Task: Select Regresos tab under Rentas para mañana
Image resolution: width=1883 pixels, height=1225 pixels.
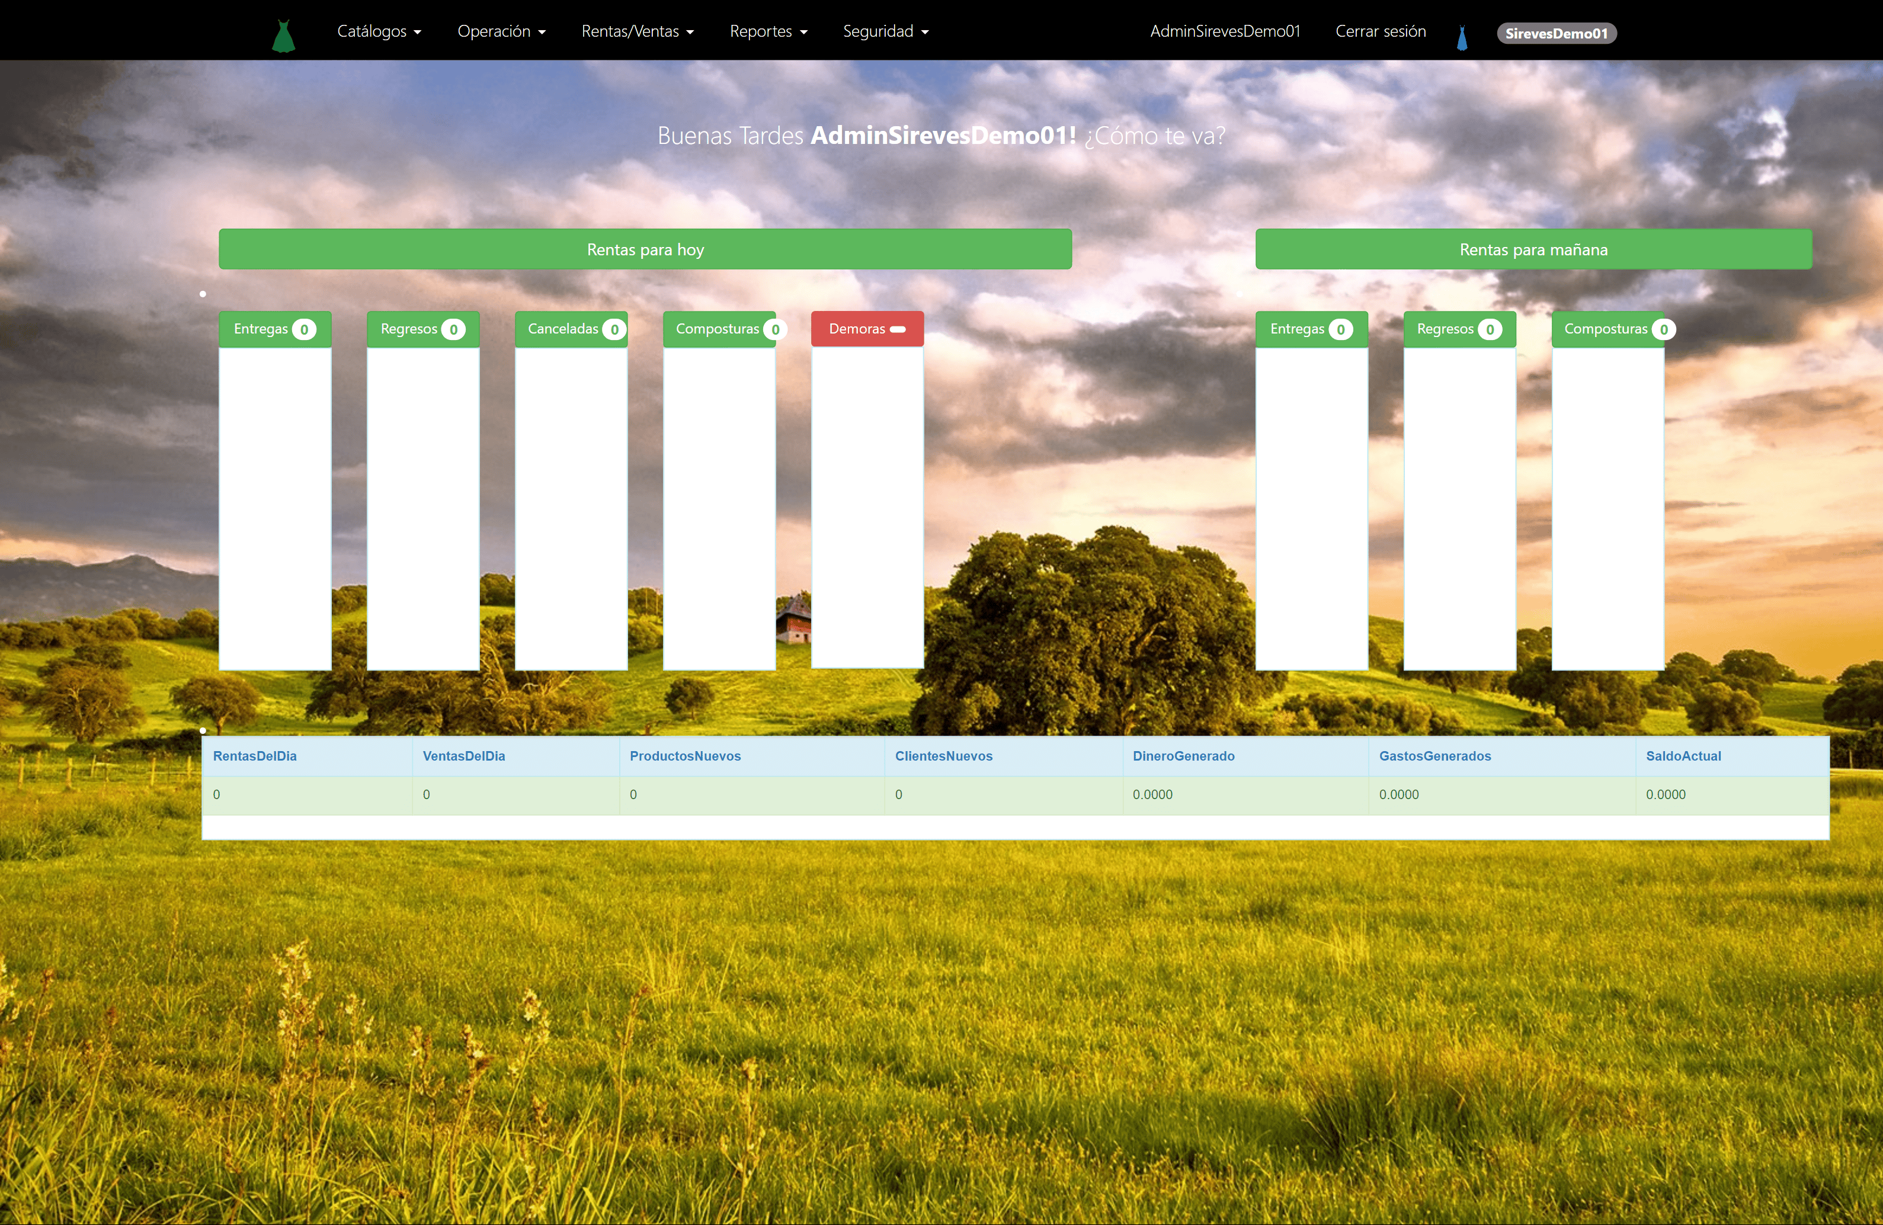Action: tap(1459, 329)
